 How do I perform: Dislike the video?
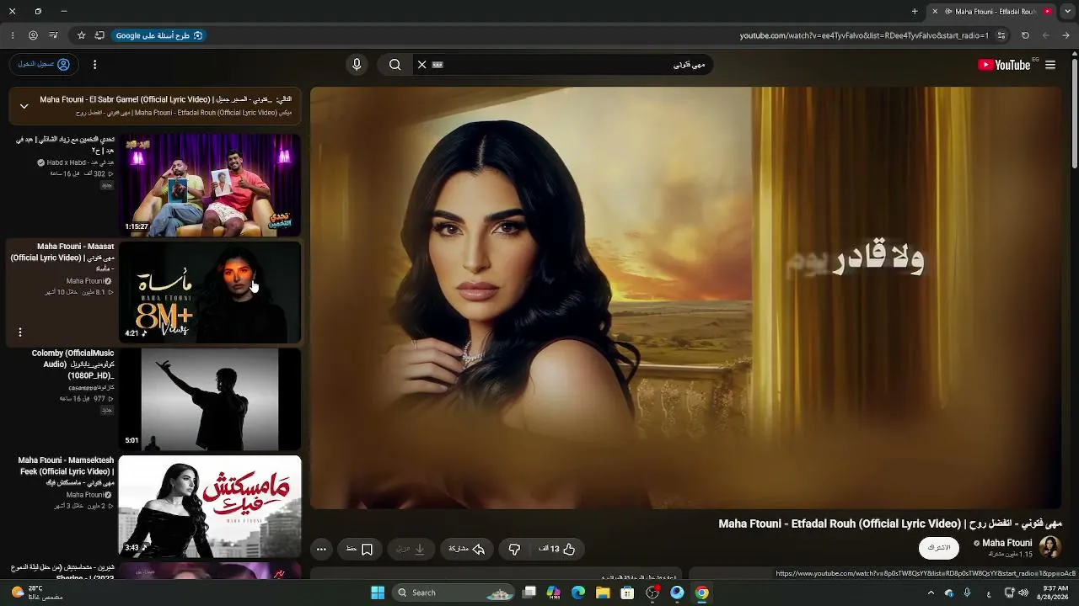[514, 549]
